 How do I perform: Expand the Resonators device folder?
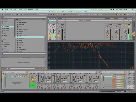(x=16, y=39)
